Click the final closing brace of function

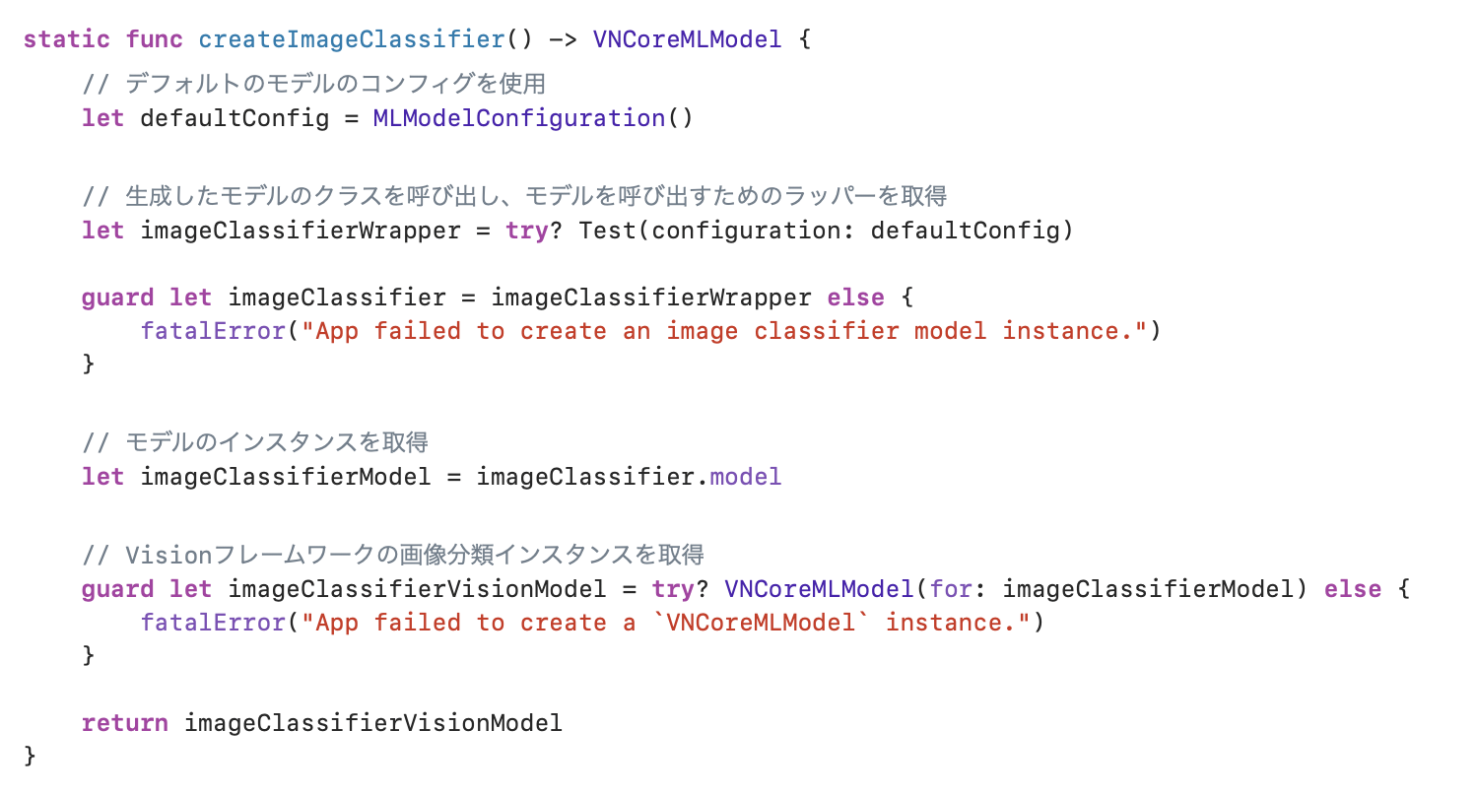[30, 757]
